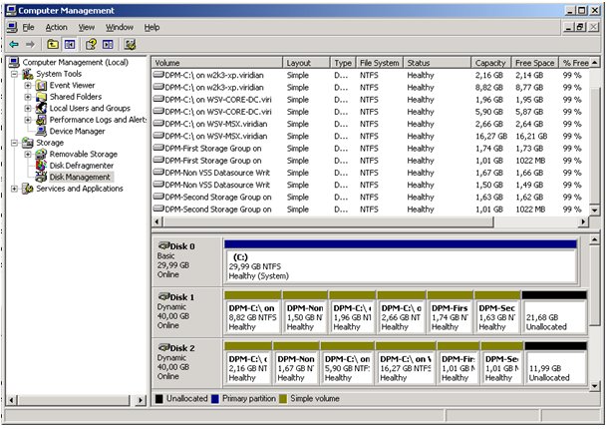The image size is (608, 429).
Task: Expand Services and Applications node
Action: (15, 189)
